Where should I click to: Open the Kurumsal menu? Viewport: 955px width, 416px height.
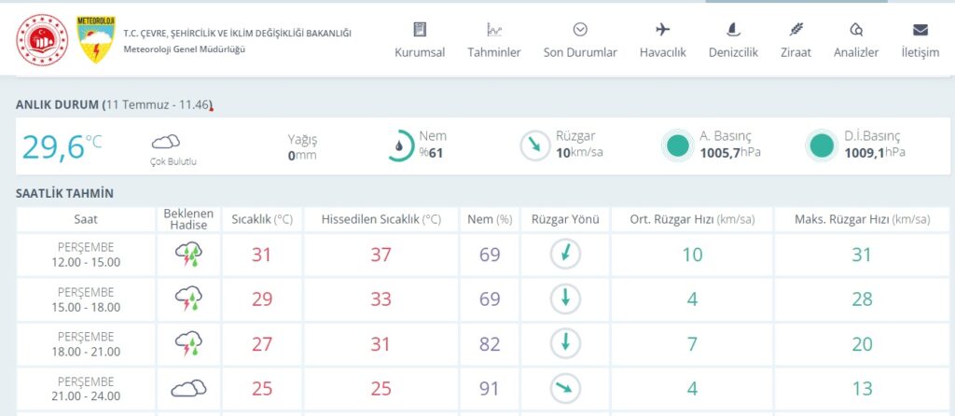pos(420,41)
